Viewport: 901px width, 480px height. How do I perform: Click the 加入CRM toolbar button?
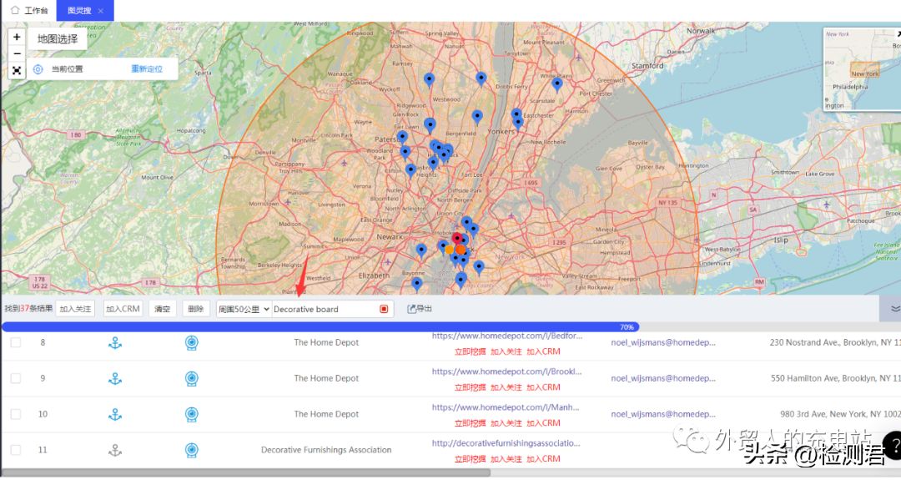[123, 309]
